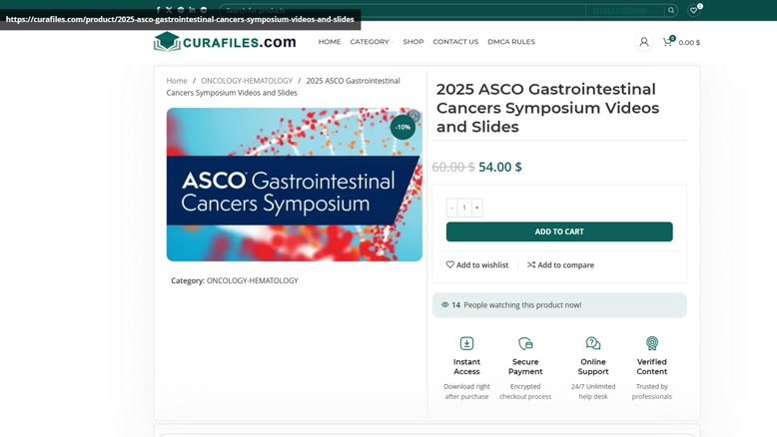Click the crossed-out price 60.00 $
Screen dimensions: 777x437
coord(453,167)
